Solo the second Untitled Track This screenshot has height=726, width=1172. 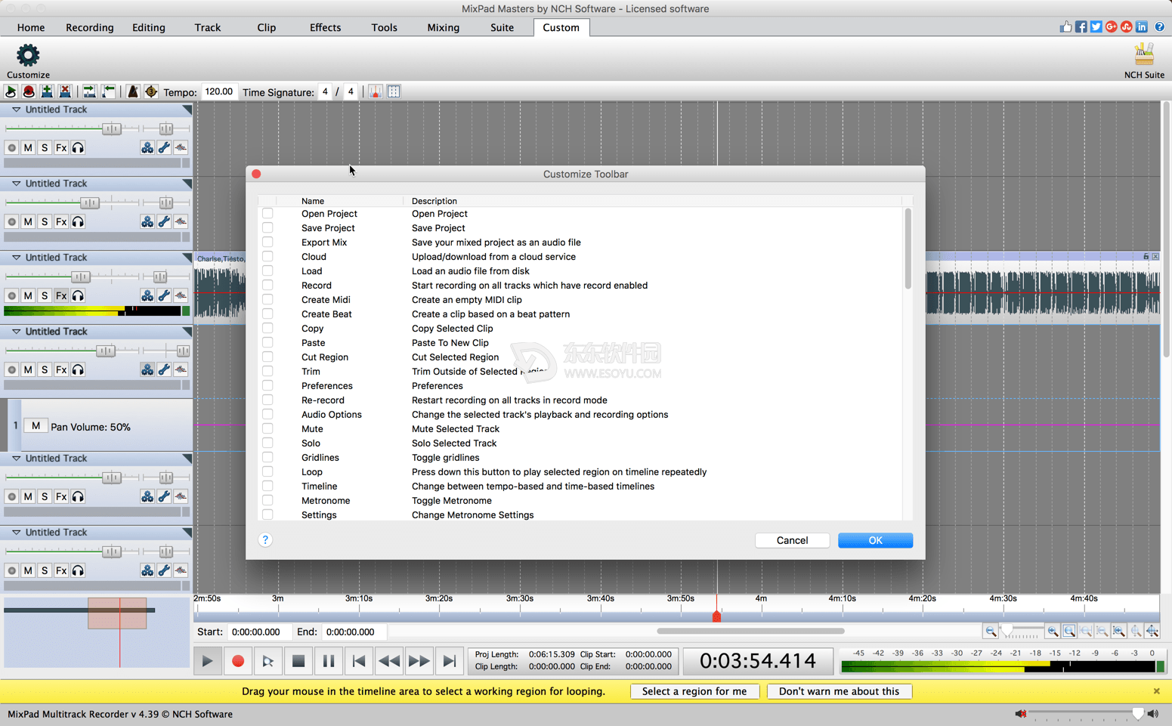[45, 221]
